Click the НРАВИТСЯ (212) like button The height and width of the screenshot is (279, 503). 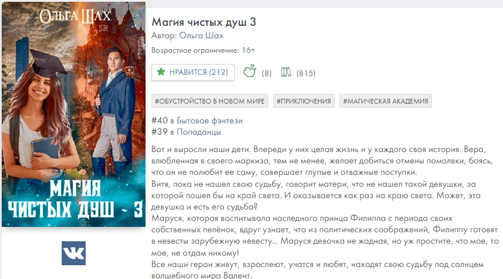[193, 72]
